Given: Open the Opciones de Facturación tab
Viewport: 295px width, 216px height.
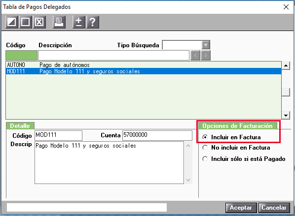Looking at the screenshot, I should (x=237, y=126).
